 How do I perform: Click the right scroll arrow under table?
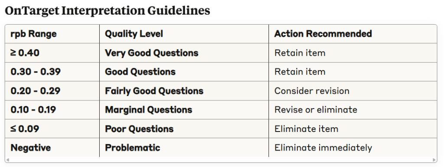[434, 160]
